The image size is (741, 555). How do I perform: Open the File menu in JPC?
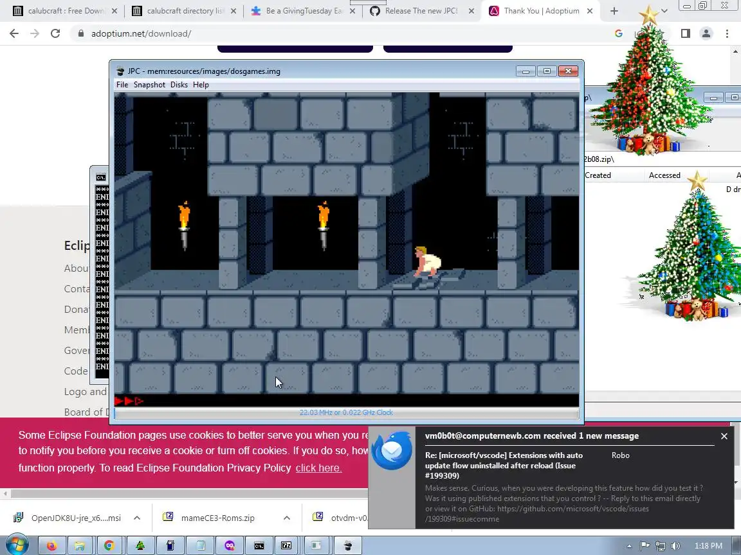[122, 85]
